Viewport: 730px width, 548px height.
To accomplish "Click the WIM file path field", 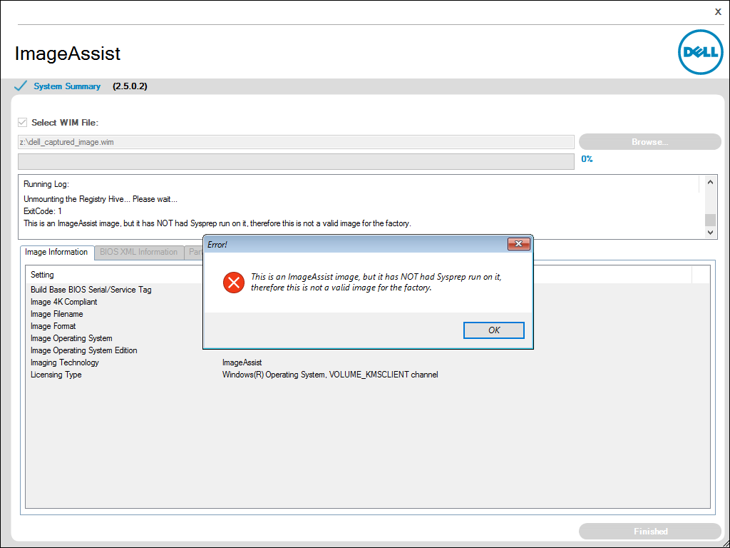I will coord(296,142).
